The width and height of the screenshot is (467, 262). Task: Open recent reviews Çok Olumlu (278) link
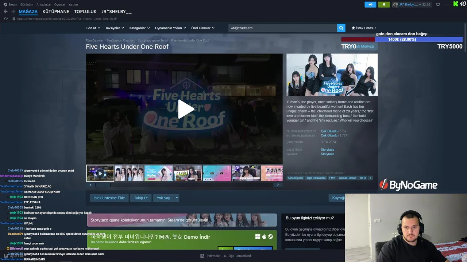click(x=333, y=131)
